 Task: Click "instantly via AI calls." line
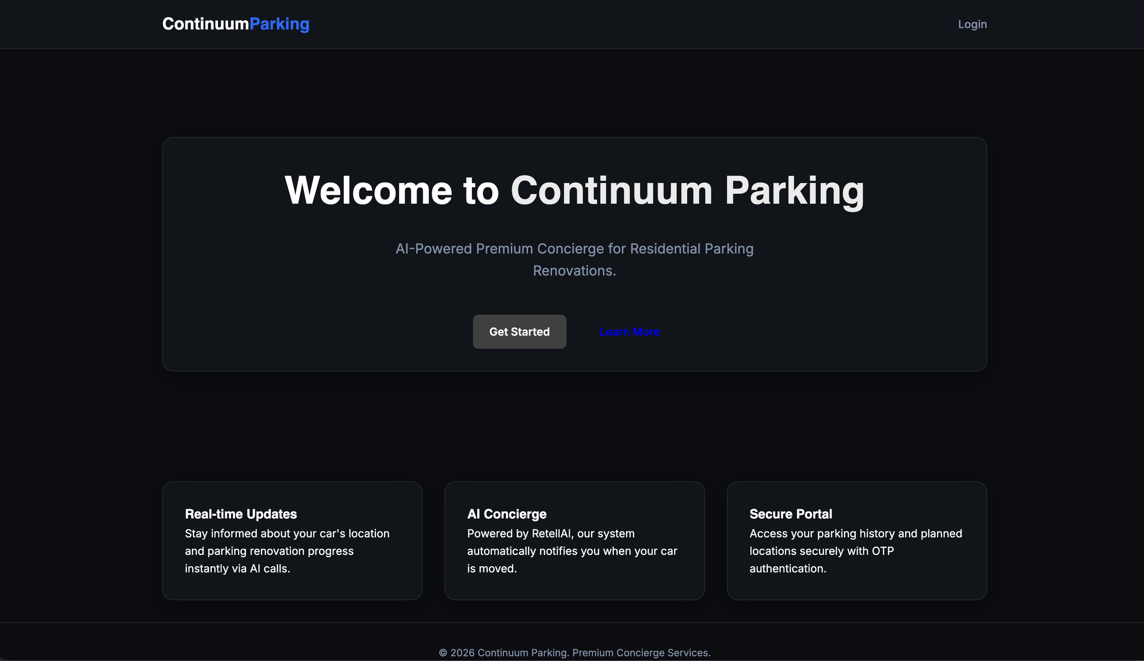[237, 569]
